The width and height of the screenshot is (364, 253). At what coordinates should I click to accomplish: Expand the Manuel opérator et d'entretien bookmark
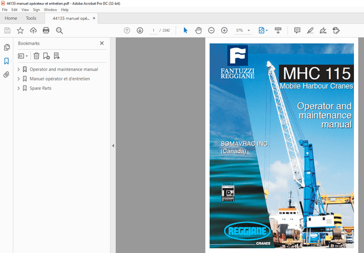click(x=19, y=79)
